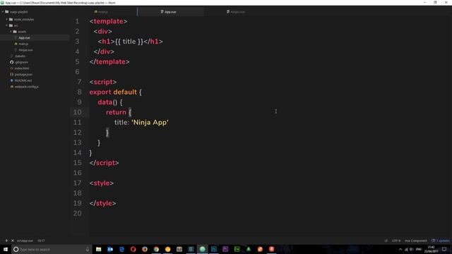The width and height of the screenshot is (452, 254).
Task: Click the assets folder icon
Action: tap(15, 31)
